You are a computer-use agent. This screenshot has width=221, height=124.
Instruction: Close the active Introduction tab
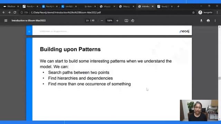click(x=153, y=7)
